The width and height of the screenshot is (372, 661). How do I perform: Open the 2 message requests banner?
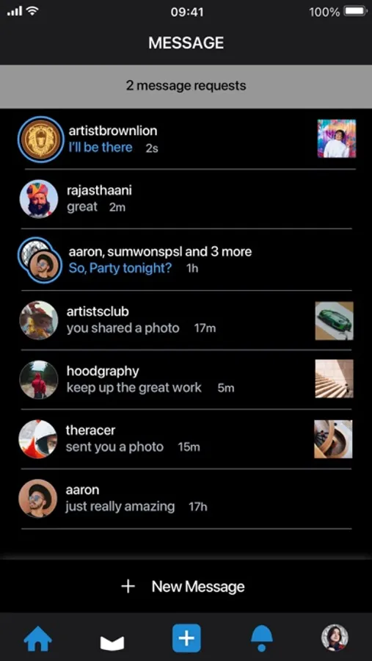tap(186, 87)
